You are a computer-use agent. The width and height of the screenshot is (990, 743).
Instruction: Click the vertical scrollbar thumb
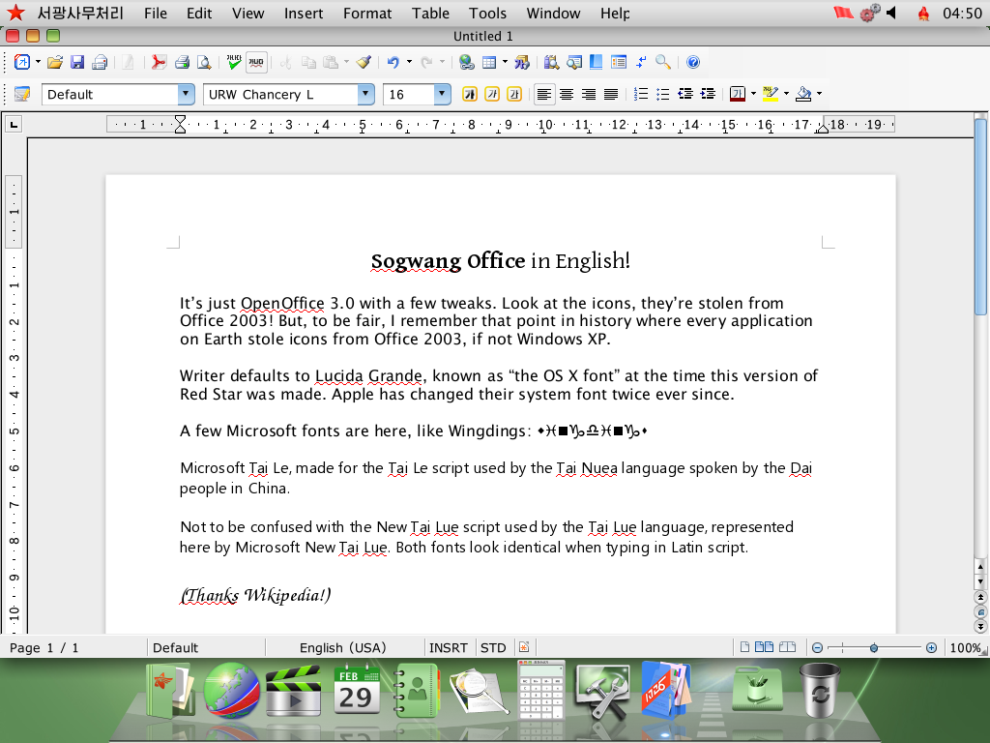(x=980, y=216)
